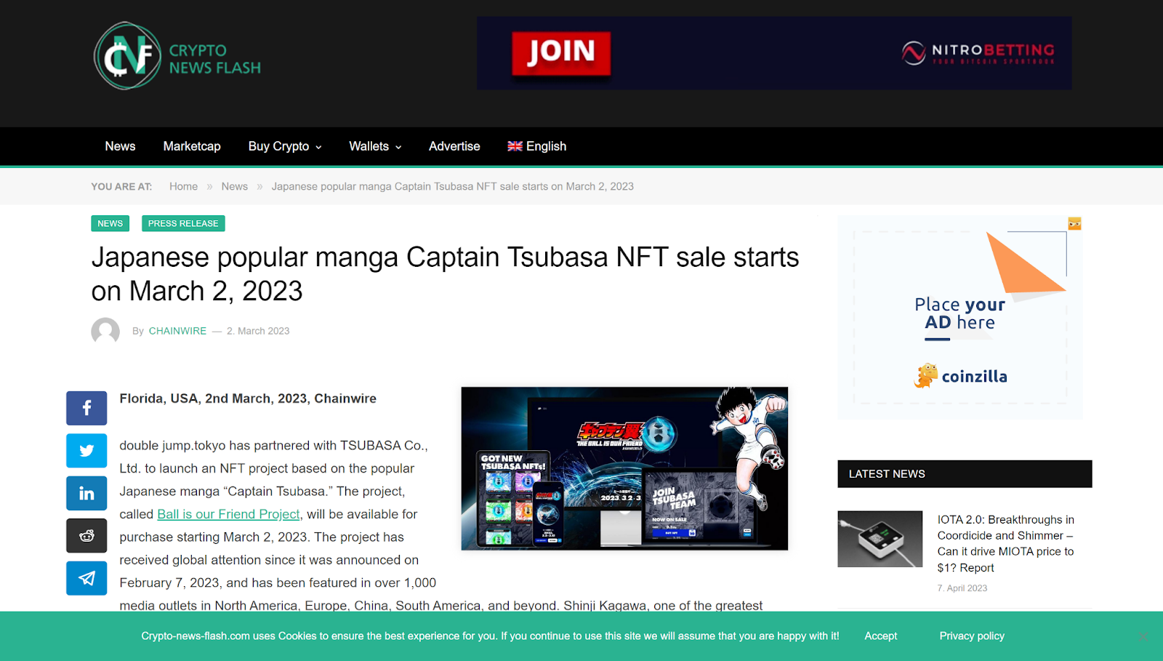Screen dimensions: 1163x661
Task: Close the cookie notice bar
Action: coord(1143,636)
